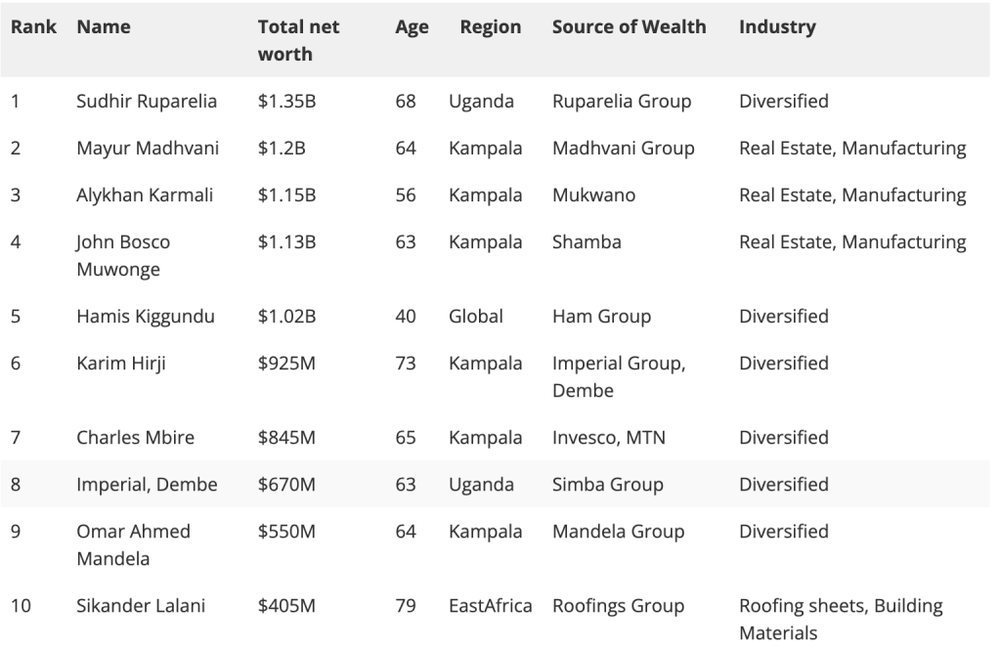Select Alykhan Karmali in the table
This screenshot has width=1001, height=648.
tap(146, 195)
